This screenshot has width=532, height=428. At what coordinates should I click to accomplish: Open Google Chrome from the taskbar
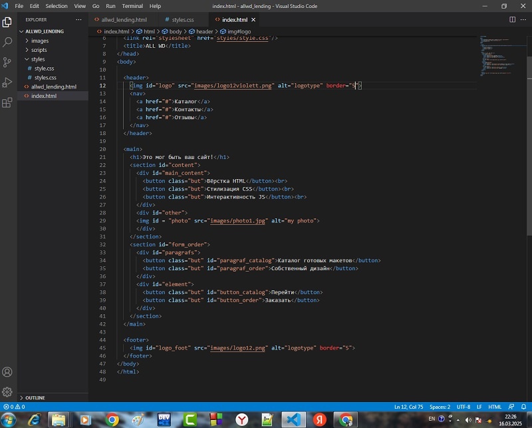(112, 419)
